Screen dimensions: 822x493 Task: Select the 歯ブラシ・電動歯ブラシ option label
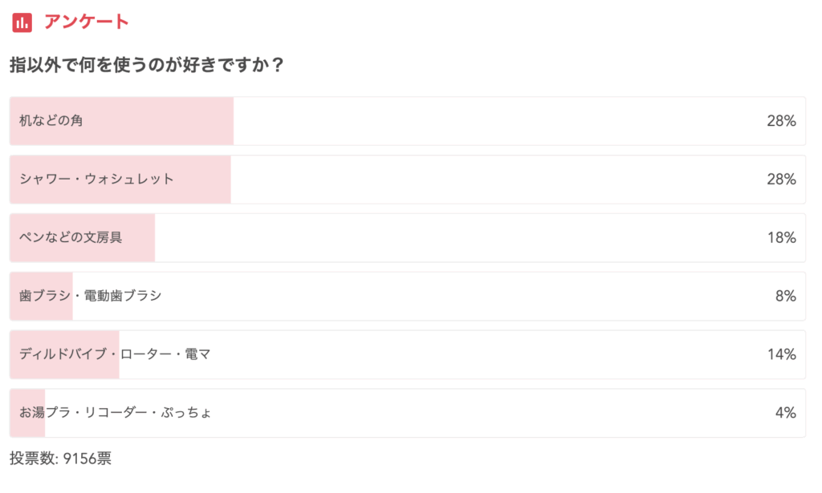[x=91, y=296]
